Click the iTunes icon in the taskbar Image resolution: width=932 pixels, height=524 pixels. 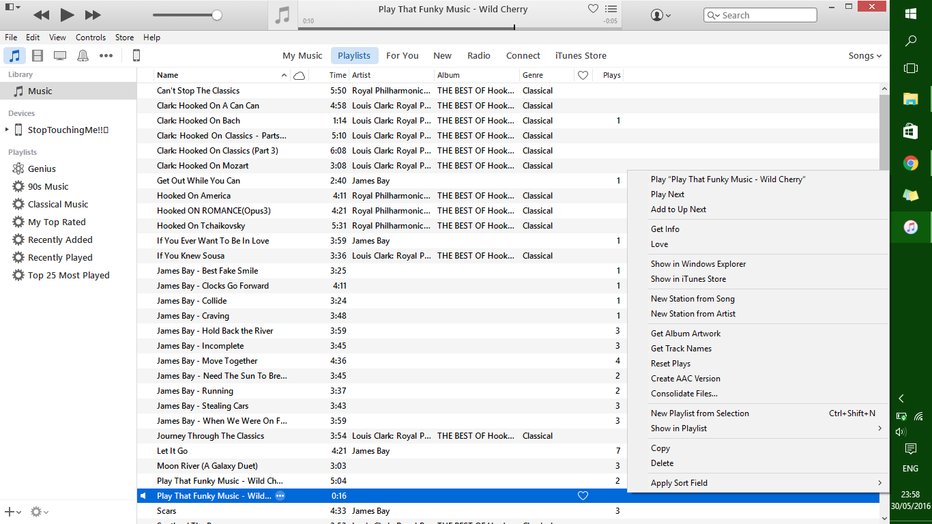point(910,227)
